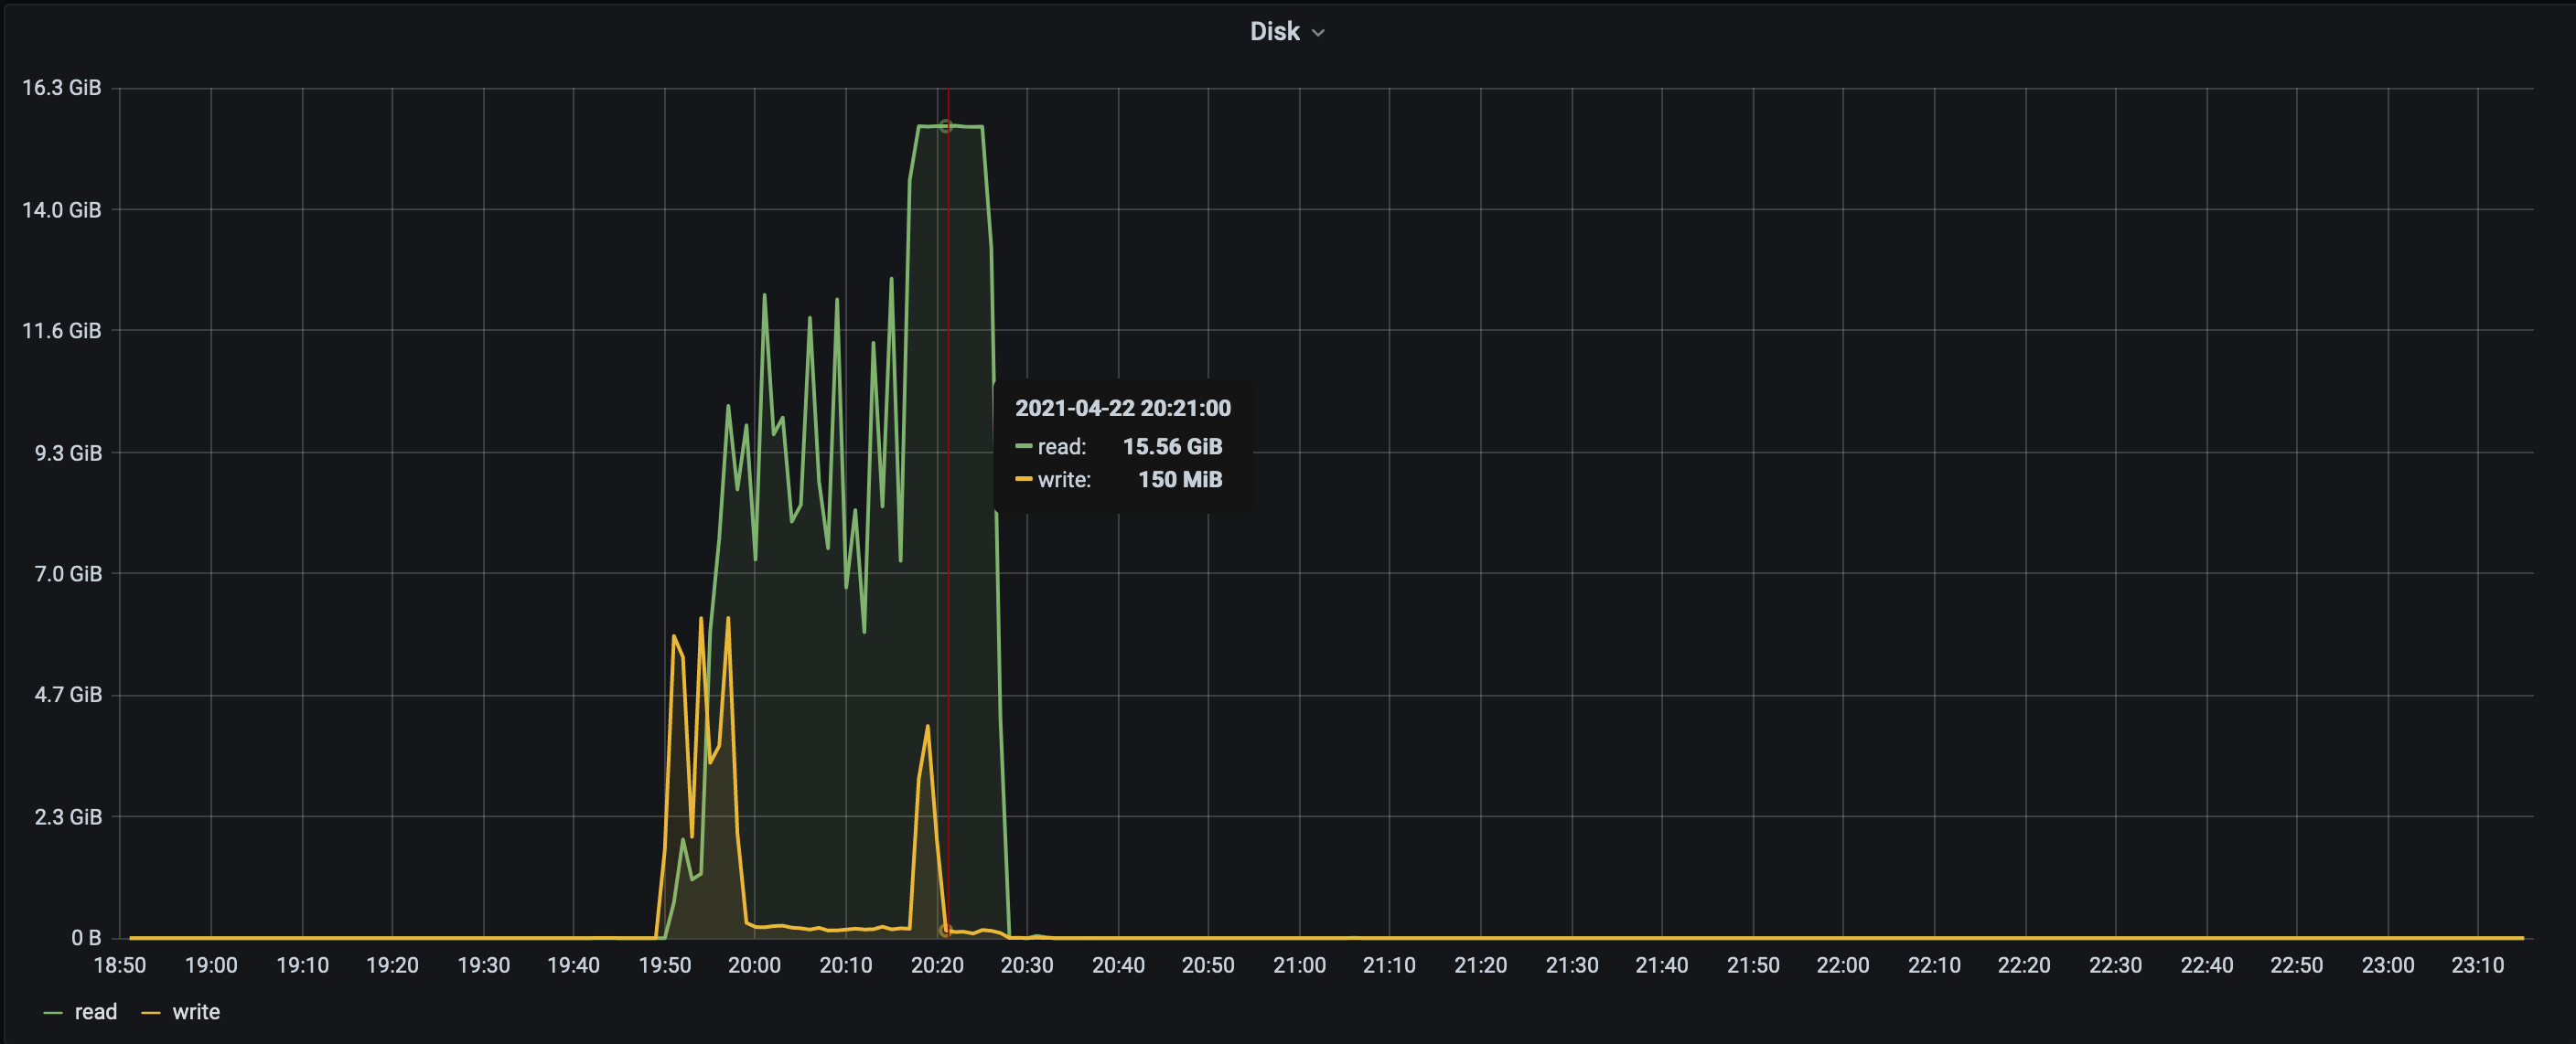
Task: Click the dropdown chevron beside Disk
Action: pyautogui.click(x=1318, y=33)
